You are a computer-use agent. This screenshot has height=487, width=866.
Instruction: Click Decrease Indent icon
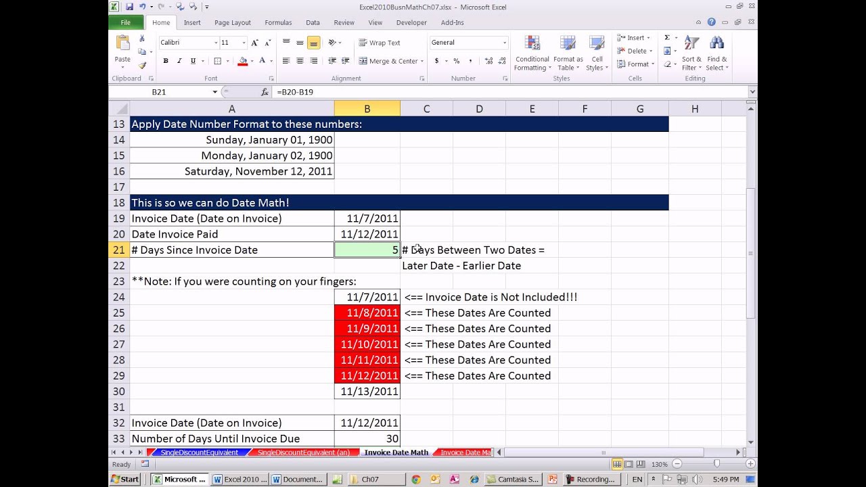332,61
